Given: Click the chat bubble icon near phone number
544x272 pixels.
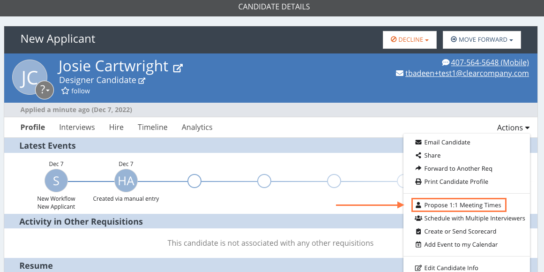Looking at the screenshot, I should click(446, 62).
